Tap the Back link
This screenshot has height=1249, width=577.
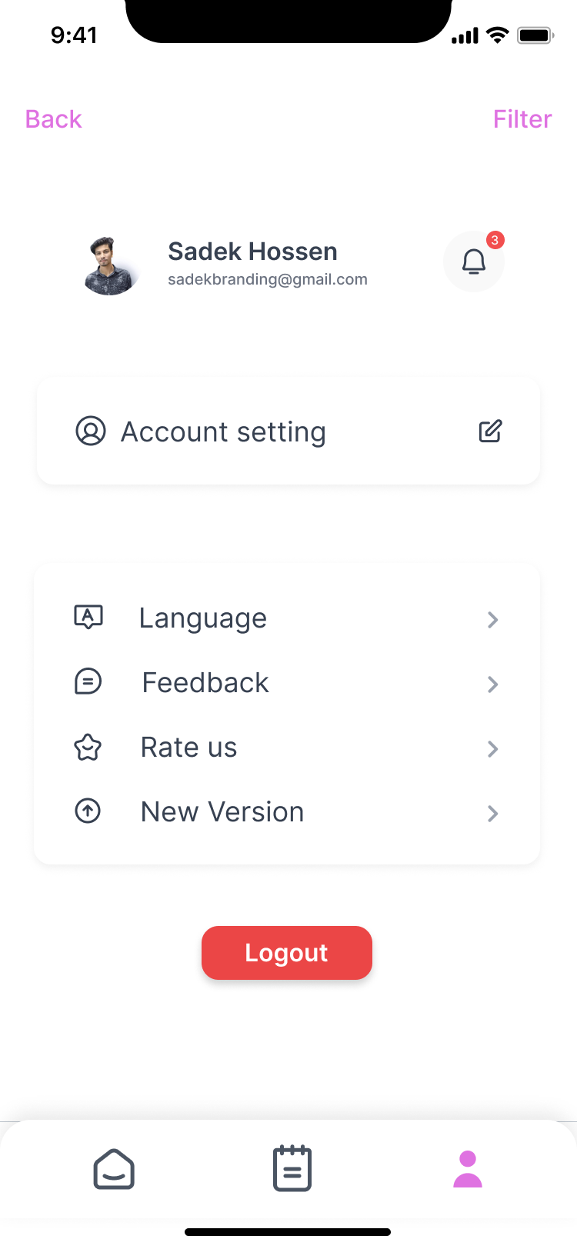pos(53,119)
